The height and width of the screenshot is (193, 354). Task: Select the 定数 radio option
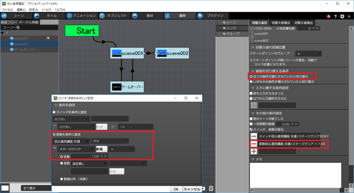(x=62, y=156)
